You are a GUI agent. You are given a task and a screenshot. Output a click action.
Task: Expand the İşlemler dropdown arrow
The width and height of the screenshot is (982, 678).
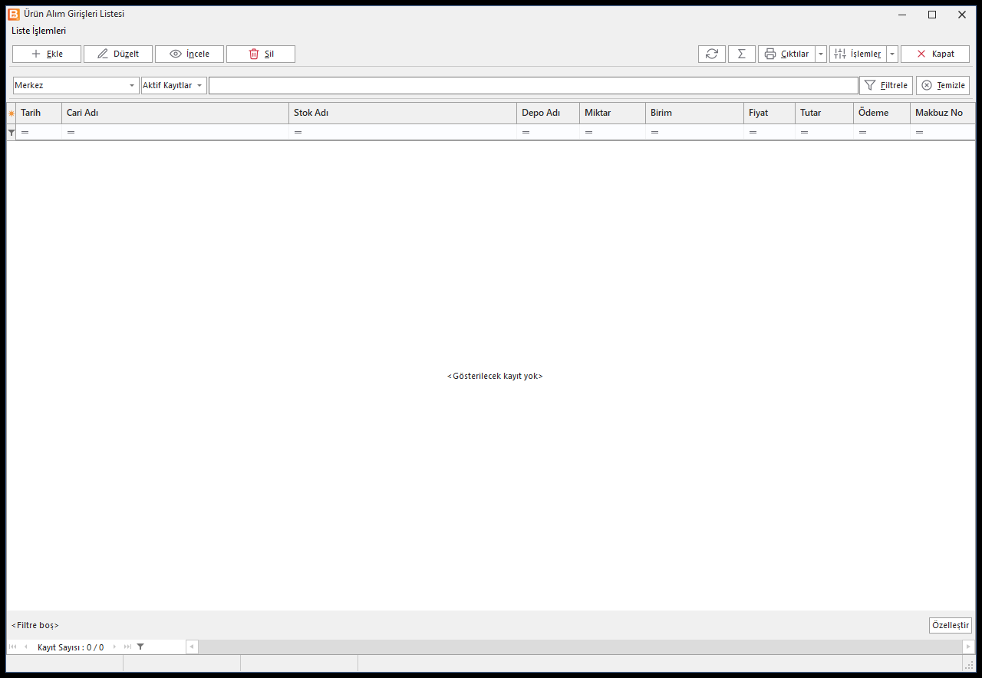pyautogui.click(x=892, y=54)
